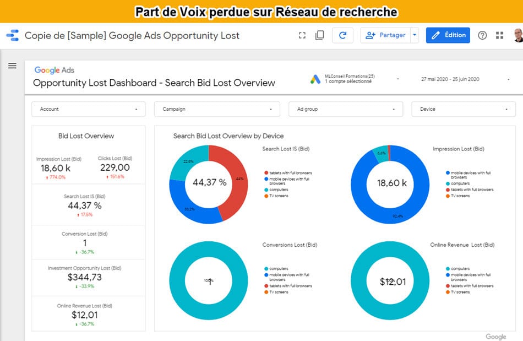Expand the Device filter dropdown

464,109
